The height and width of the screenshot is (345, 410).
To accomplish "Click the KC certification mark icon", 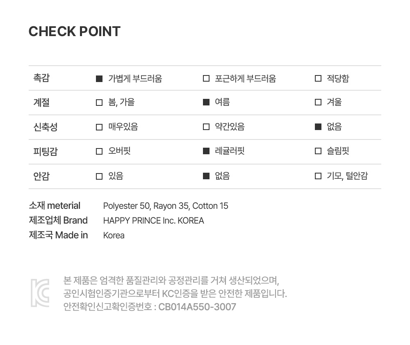I will click(40, 293).
